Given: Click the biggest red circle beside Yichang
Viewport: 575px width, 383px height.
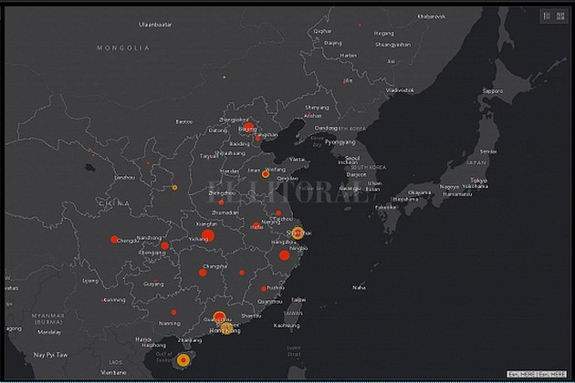Looking at the screenshot, I should (207, 236).
